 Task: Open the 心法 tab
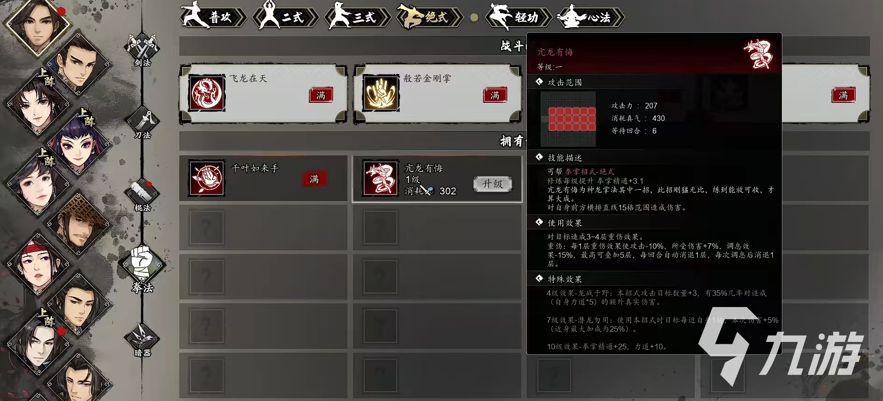coord(591,17)
